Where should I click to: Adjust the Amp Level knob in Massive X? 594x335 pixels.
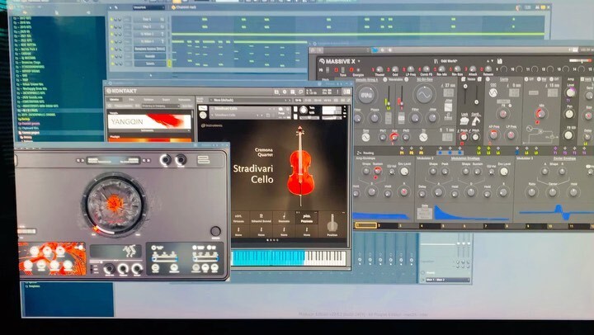coord(571,92)
